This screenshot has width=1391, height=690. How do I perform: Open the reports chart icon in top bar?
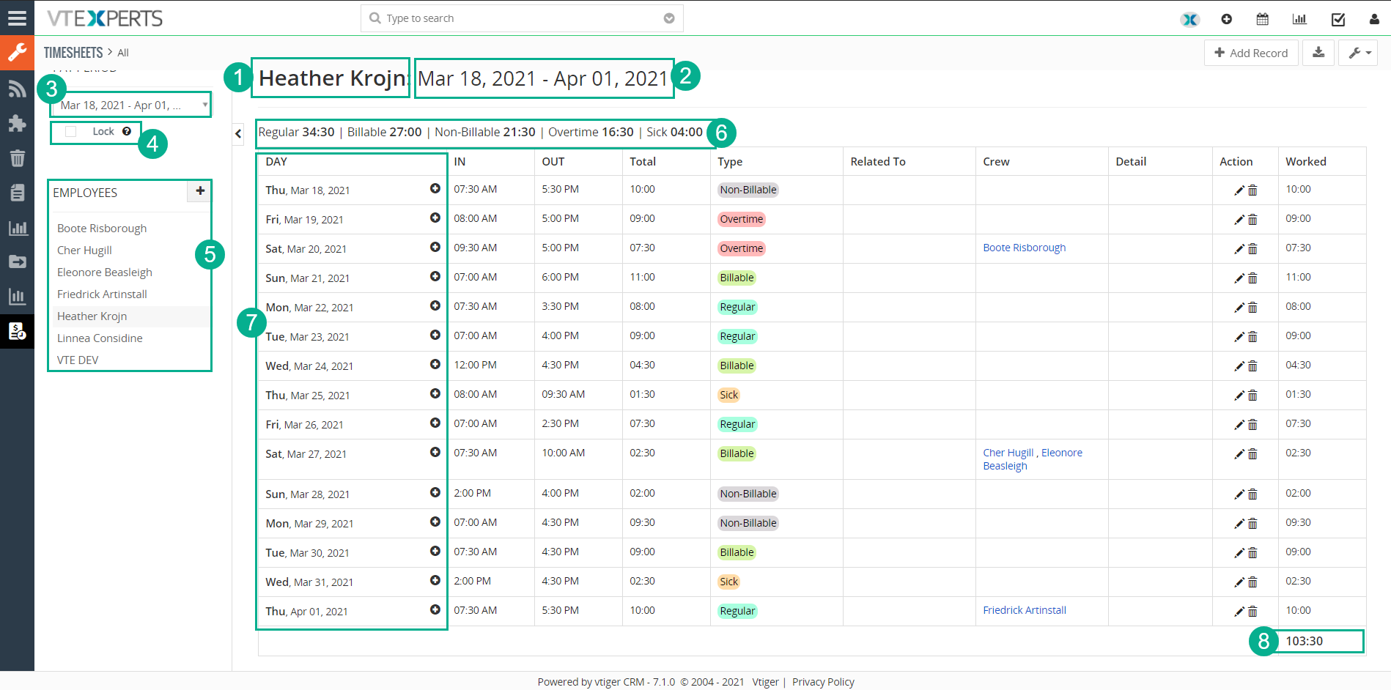(1299, 19)
